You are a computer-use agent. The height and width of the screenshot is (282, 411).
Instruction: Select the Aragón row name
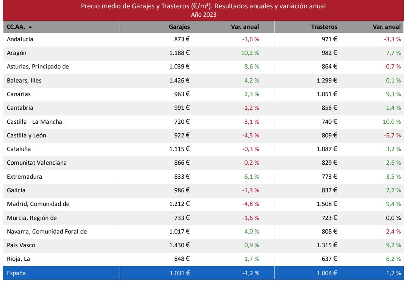coord(17,53)
